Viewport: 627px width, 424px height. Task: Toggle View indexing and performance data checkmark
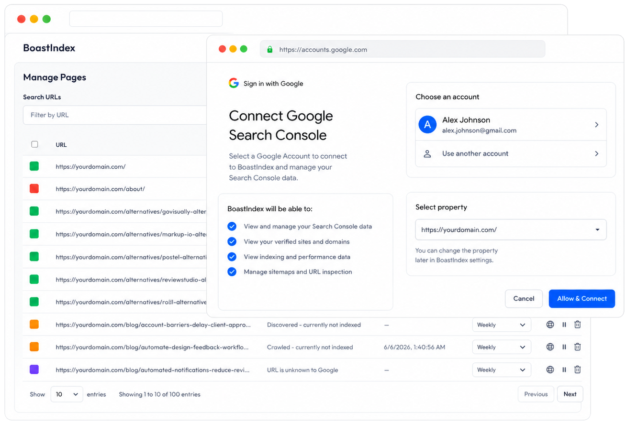point(232,257)
